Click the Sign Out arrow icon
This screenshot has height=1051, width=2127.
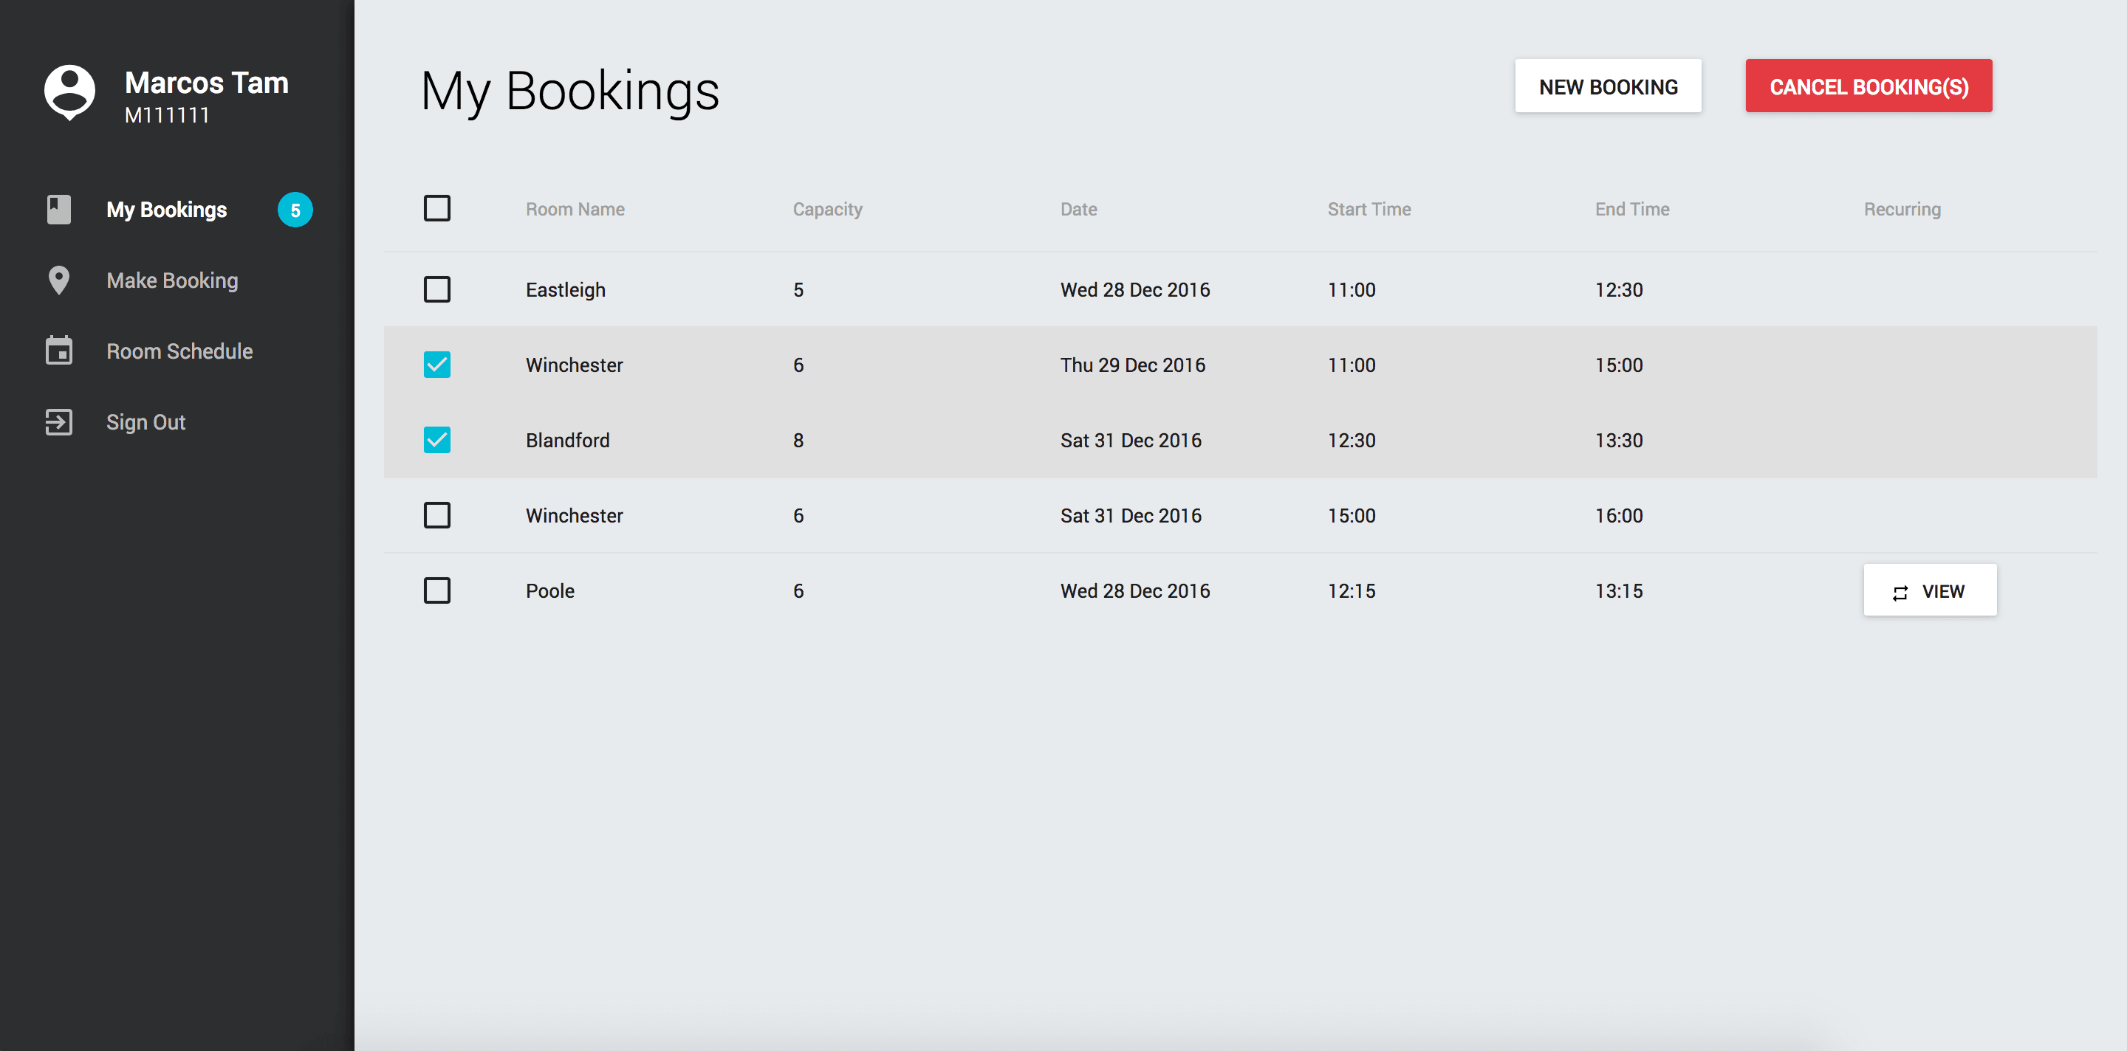(58, 421)
